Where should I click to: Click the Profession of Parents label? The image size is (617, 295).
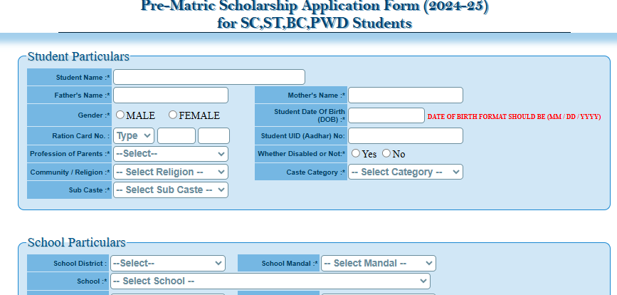click(70, 154)
